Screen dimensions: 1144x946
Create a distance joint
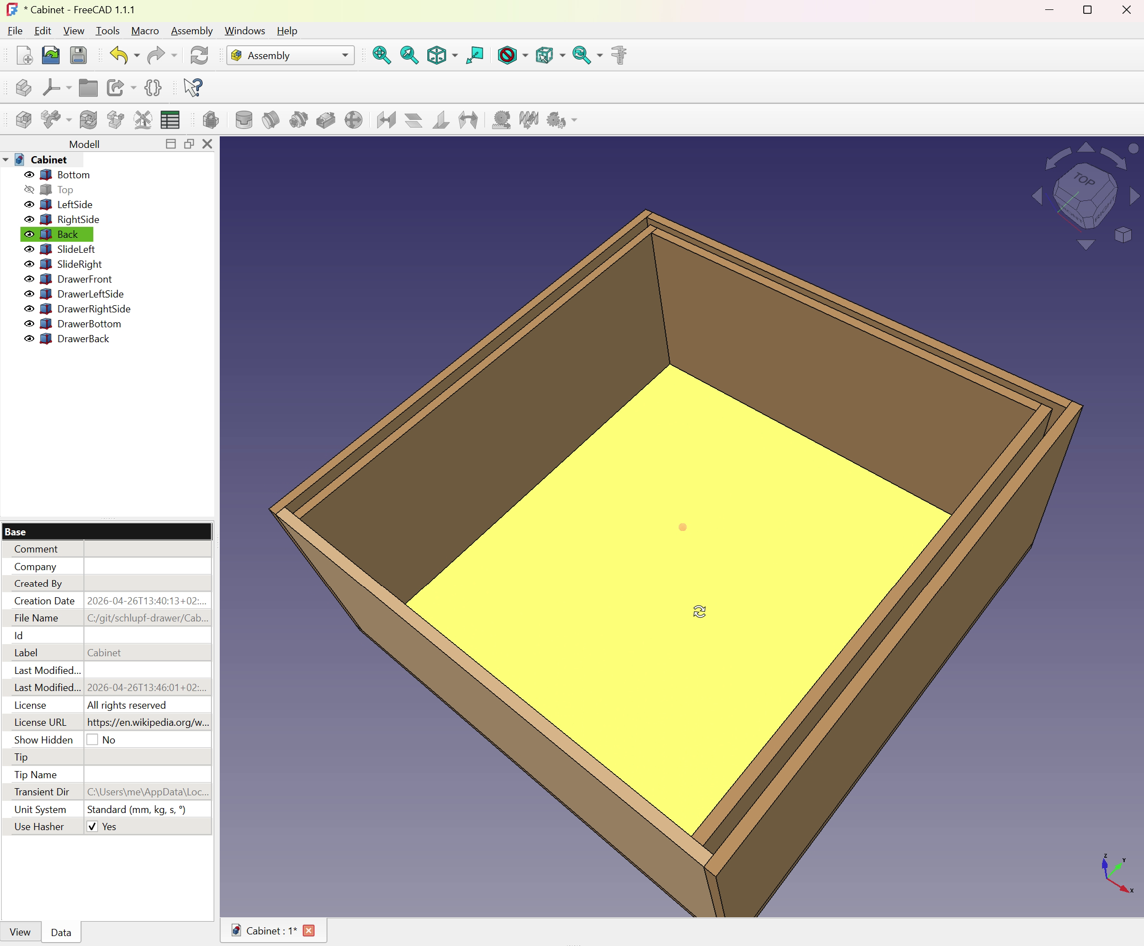pyautogui.click(x=386, y=120)
